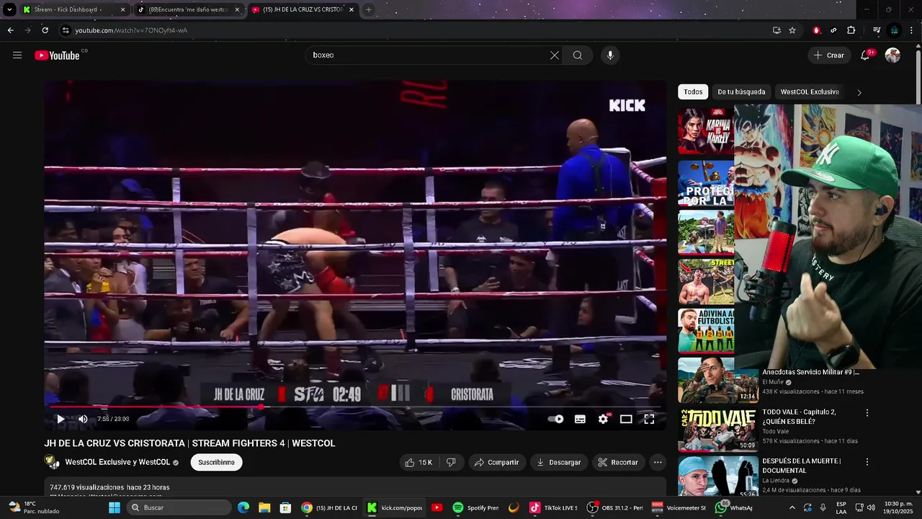Click the taskbar Buscar search box
The width and height of the screenshot is (922, 519).
(179, 507)
